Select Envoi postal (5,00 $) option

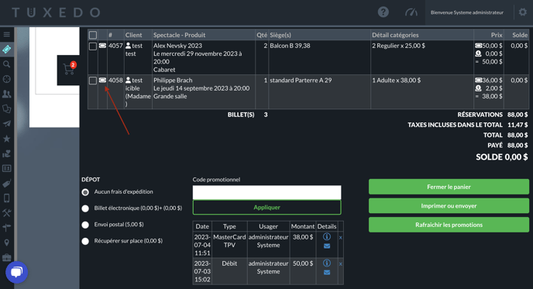coord(85,225)
